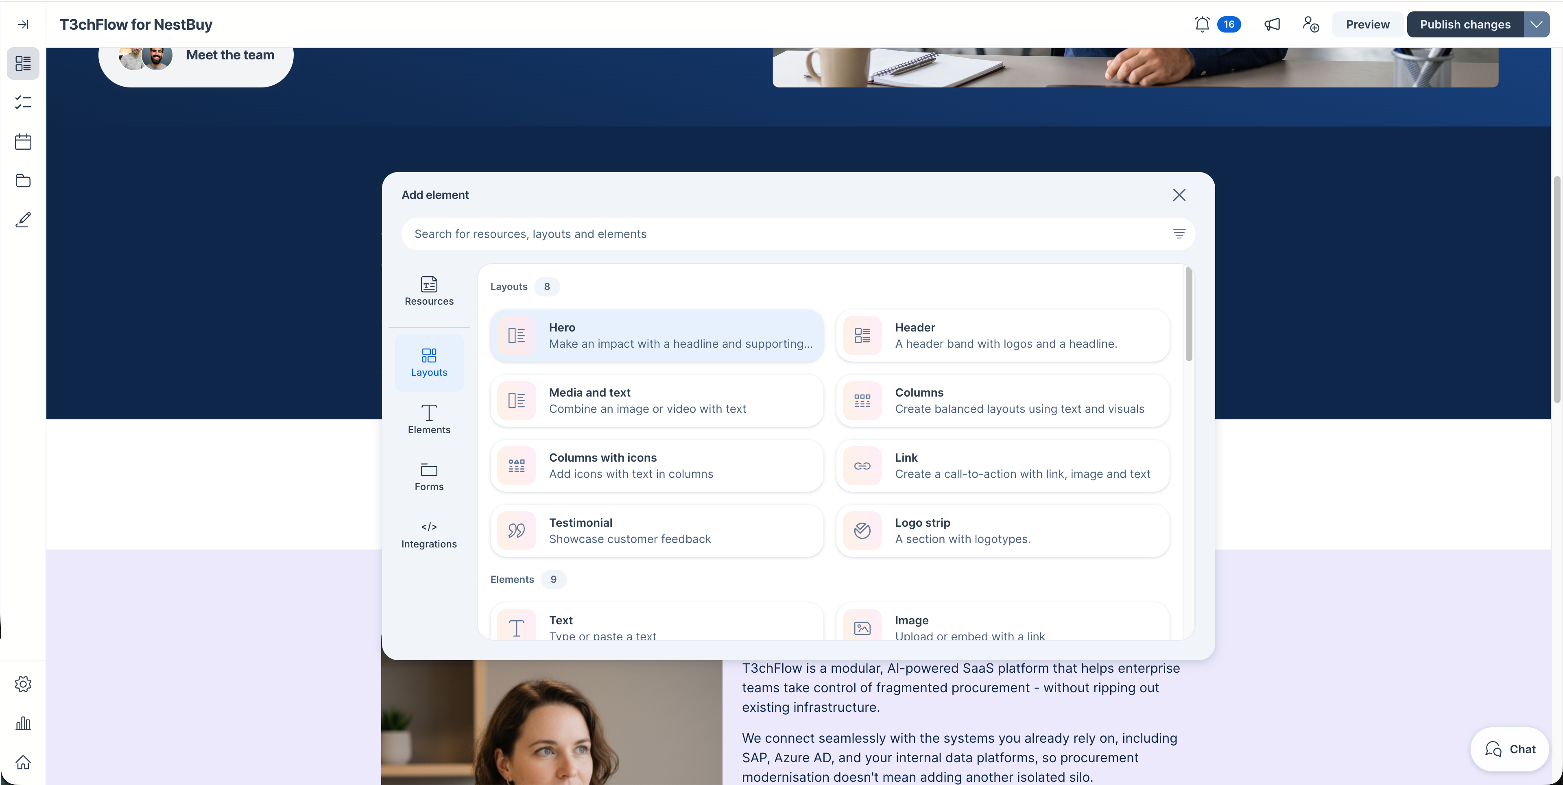Click the hero desk photo thumbnail
Image resolution: width=1563 pixels, height=785 pixels.
coord(1135,68)
